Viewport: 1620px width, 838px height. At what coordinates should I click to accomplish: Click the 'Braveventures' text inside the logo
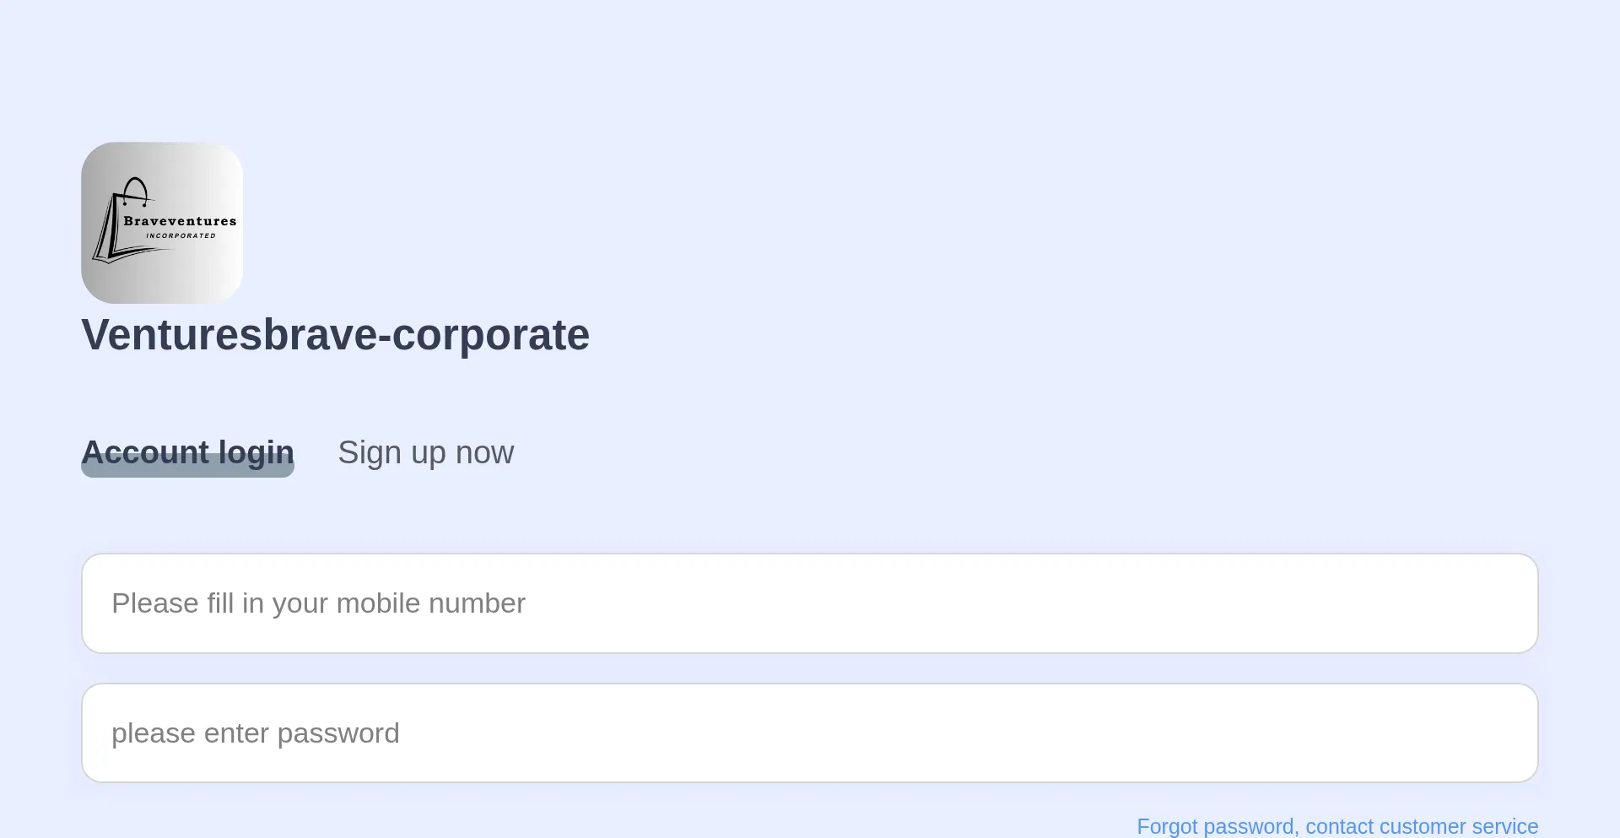pyautogui.click(x=180, y=221)
